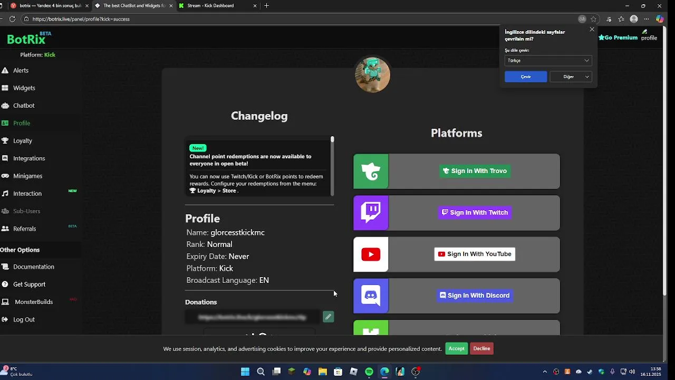
Task: Close the Stream - Kick Dashboard tab
Action: (255, 6)
